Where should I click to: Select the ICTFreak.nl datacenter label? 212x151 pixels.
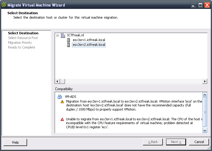pyautogui.click(x=75, y=35)
